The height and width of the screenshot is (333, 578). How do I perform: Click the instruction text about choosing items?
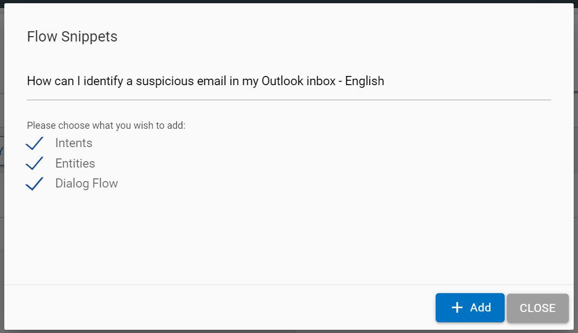coord(106,125)
